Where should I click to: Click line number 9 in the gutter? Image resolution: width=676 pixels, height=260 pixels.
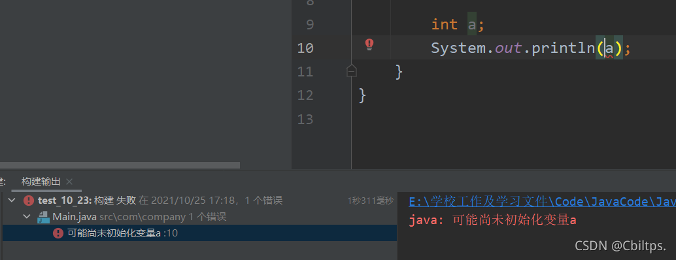309,25
